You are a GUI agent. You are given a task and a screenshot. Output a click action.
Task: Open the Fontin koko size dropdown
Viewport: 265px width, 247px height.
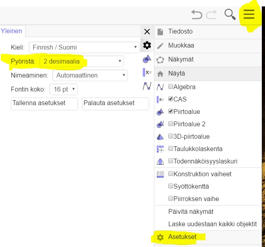tap(64, 89)
